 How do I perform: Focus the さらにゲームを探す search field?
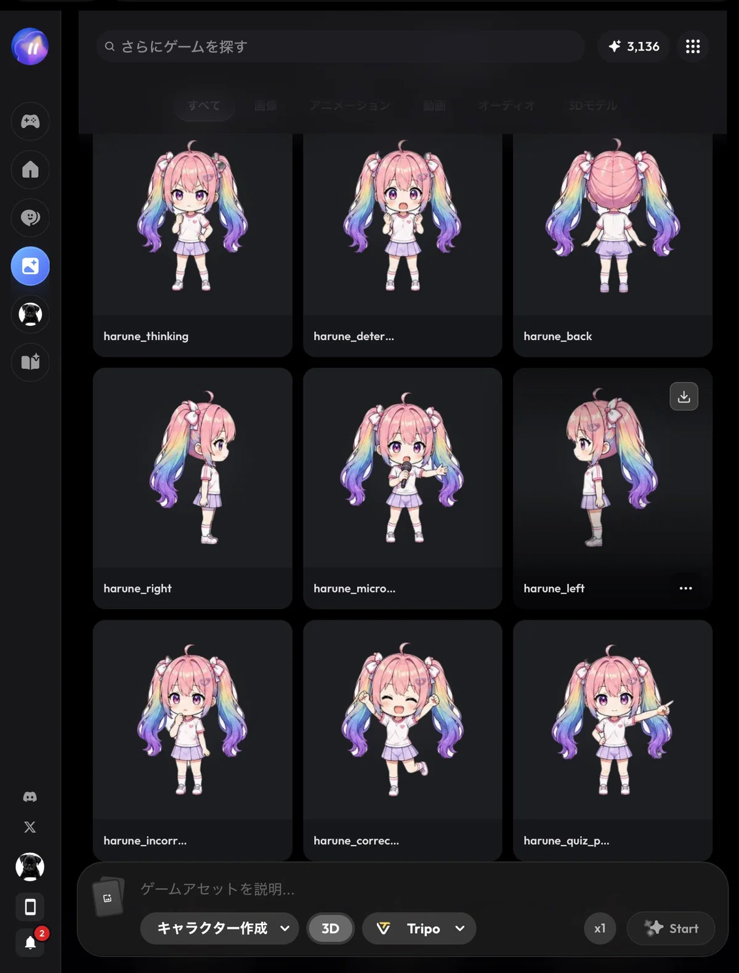click(341, 46)
